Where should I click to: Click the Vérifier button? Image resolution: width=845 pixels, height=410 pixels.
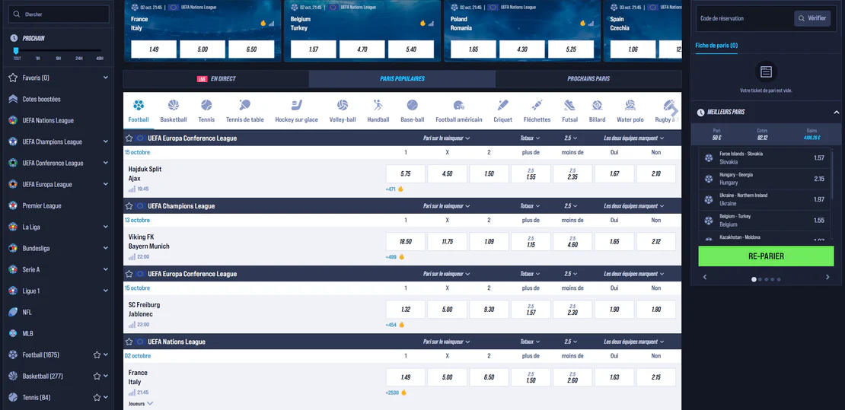[812, 17]
